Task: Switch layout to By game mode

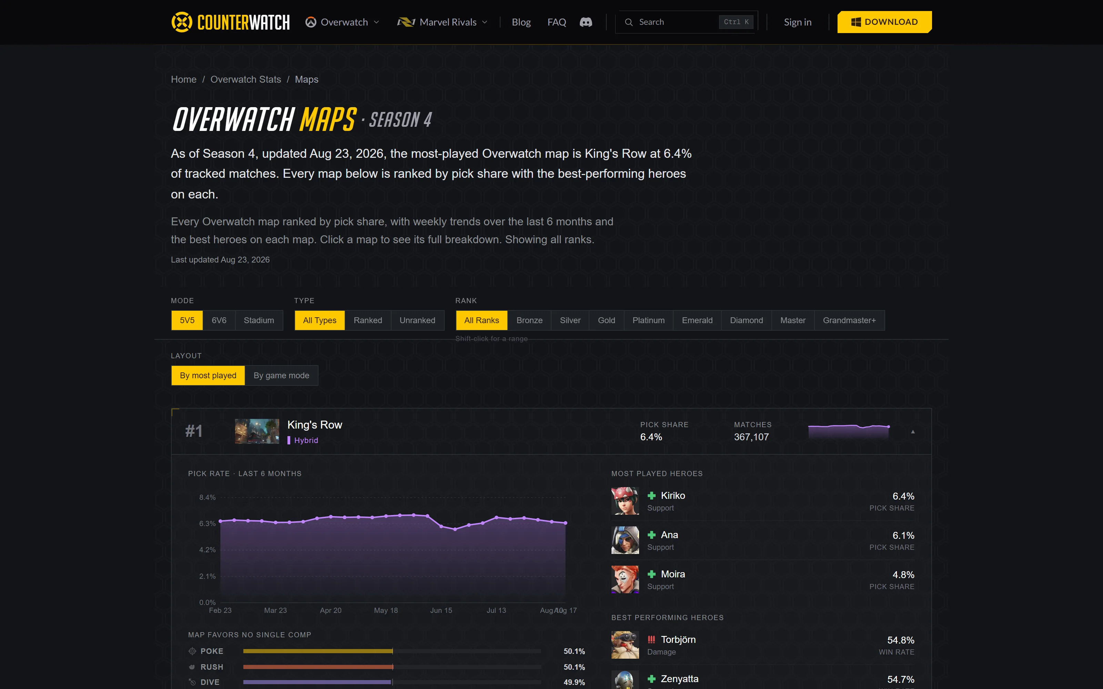Action: click(x=281, y=376)
